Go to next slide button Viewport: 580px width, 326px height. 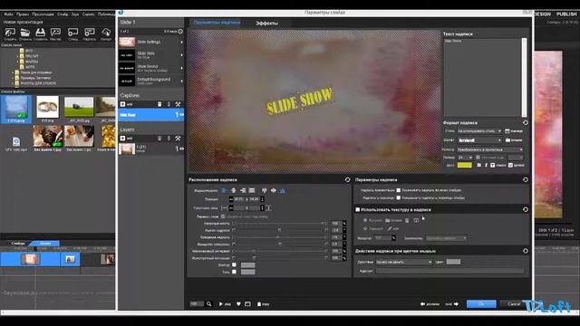(452, 304)
